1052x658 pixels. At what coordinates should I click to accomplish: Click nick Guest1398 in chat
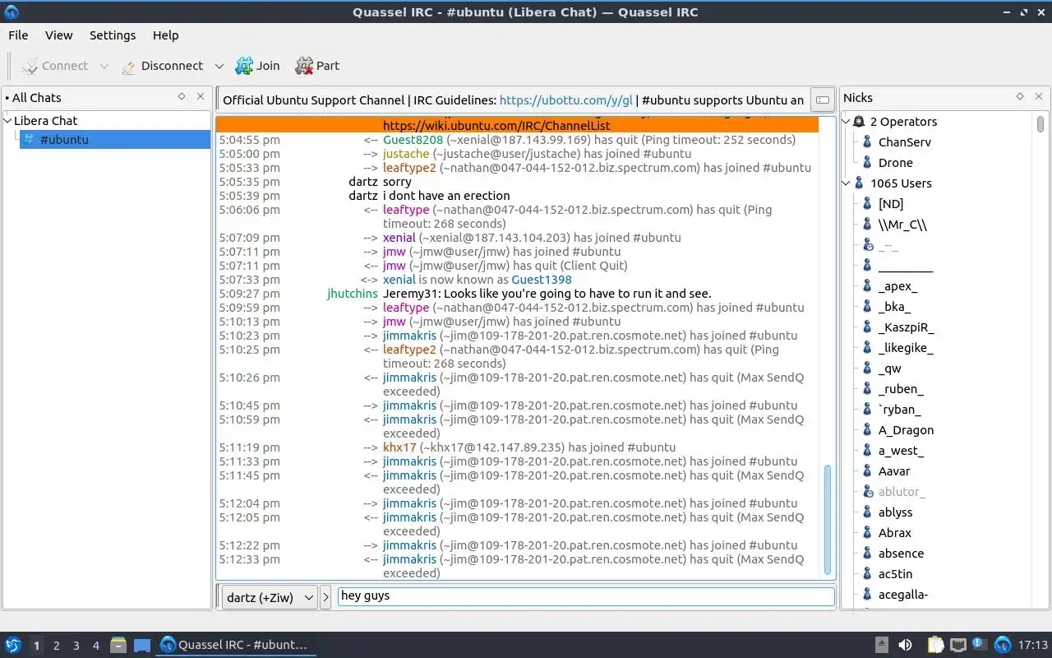click(x=542, y=280)
